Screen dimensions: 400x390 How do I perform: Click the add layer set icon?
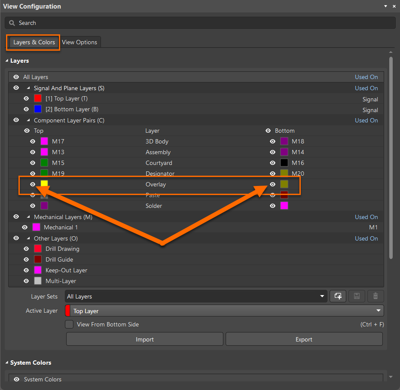point(338,296)
